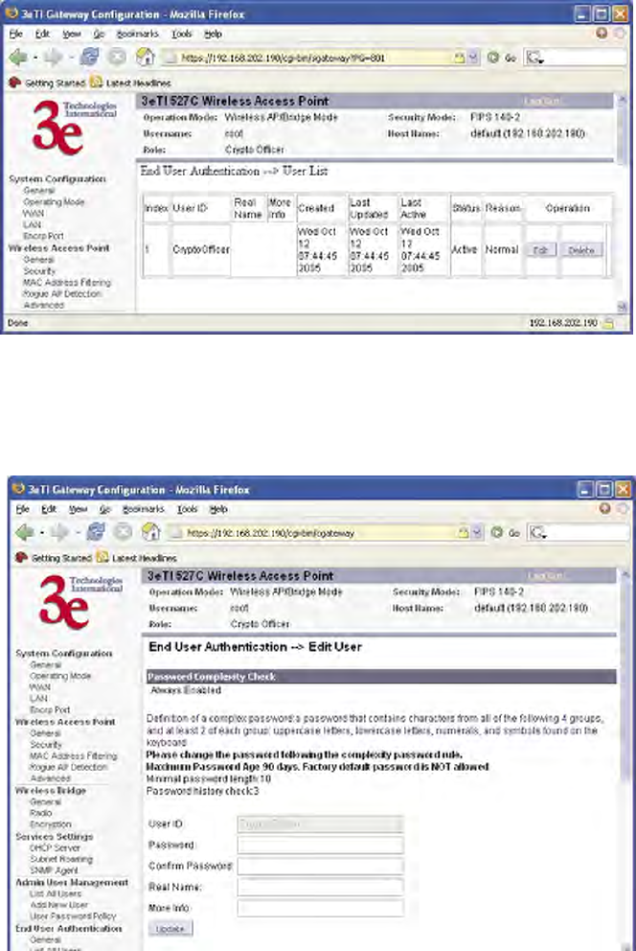Viewport: 636px width, 951px height.
Task: Click Back arrow in Edit User window
Action: pyautogui.click(x=25, y=532)
